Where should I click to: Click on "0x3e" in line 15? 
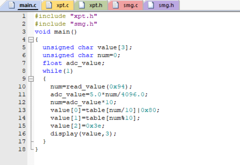click(x=93, y=126)
